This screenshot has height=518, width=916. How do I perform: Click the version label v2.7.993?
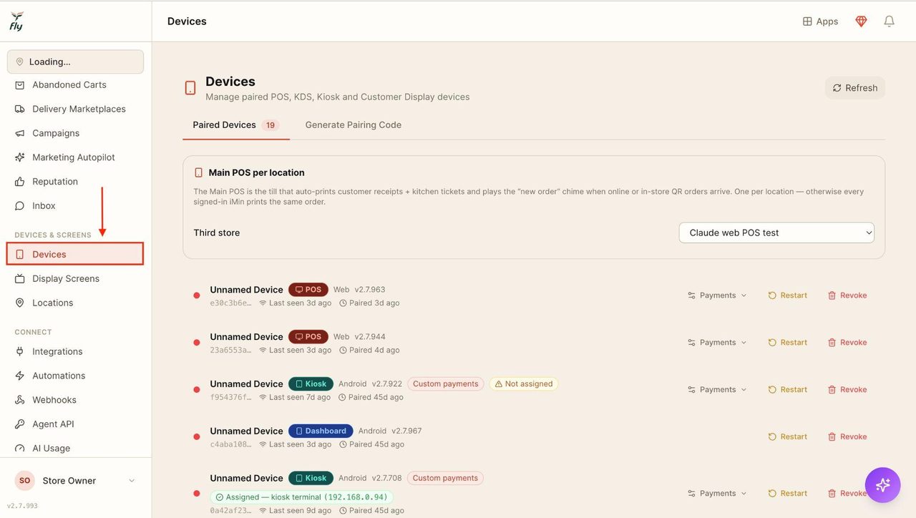22,506
